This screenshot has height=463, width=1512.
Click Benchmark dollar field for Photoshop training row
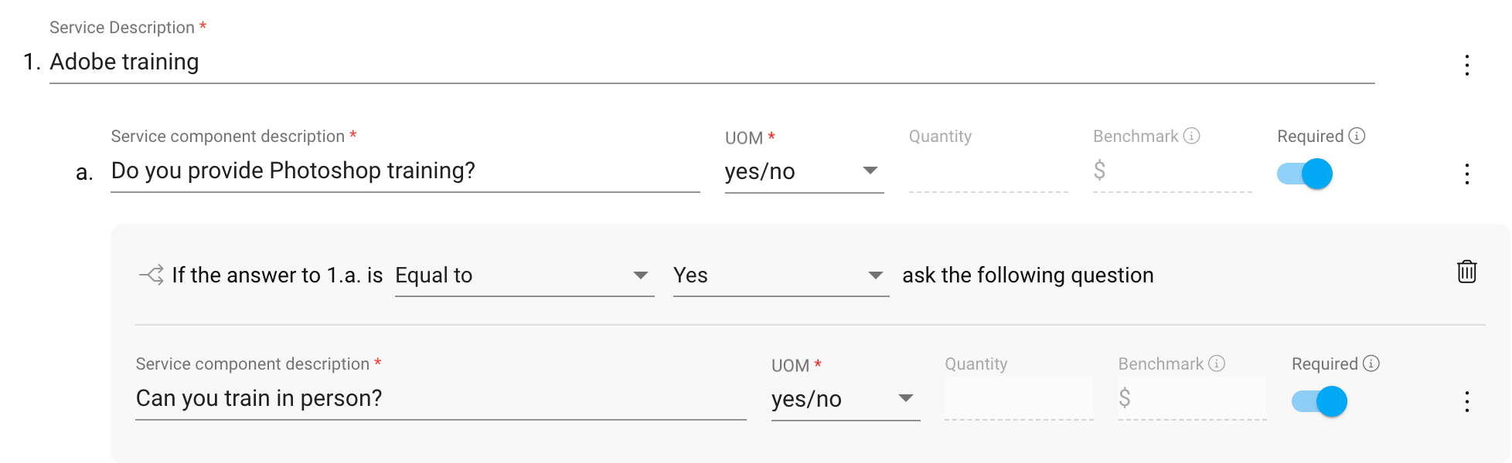[1173, 171]
